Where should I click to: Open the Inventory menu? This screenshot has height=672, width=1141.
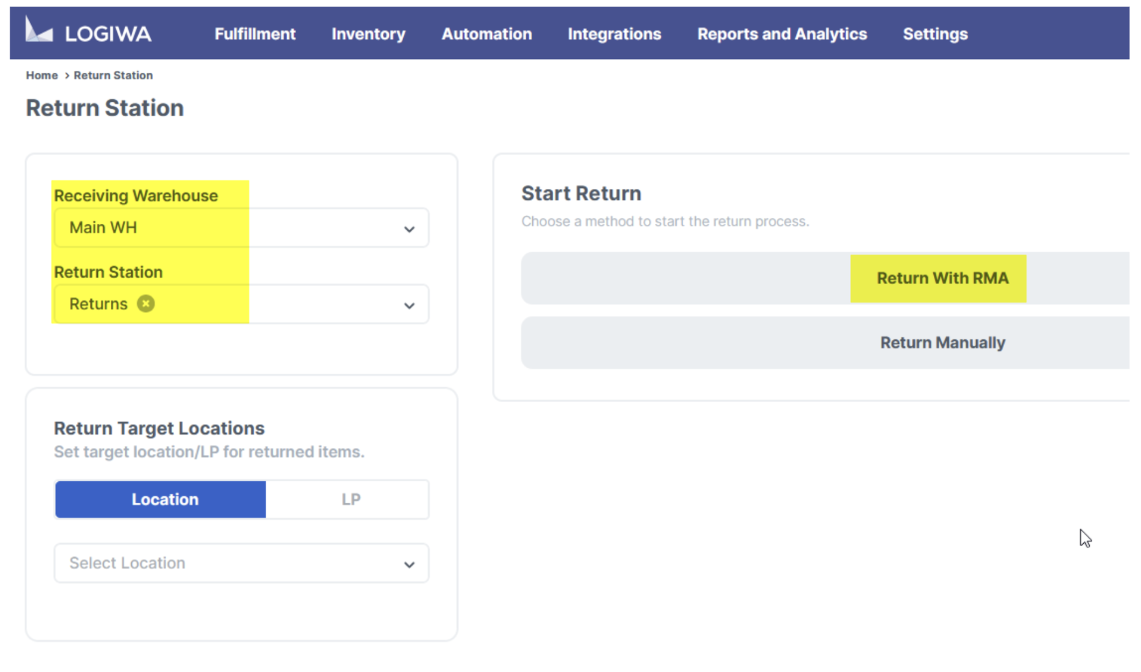pos(368,34)
